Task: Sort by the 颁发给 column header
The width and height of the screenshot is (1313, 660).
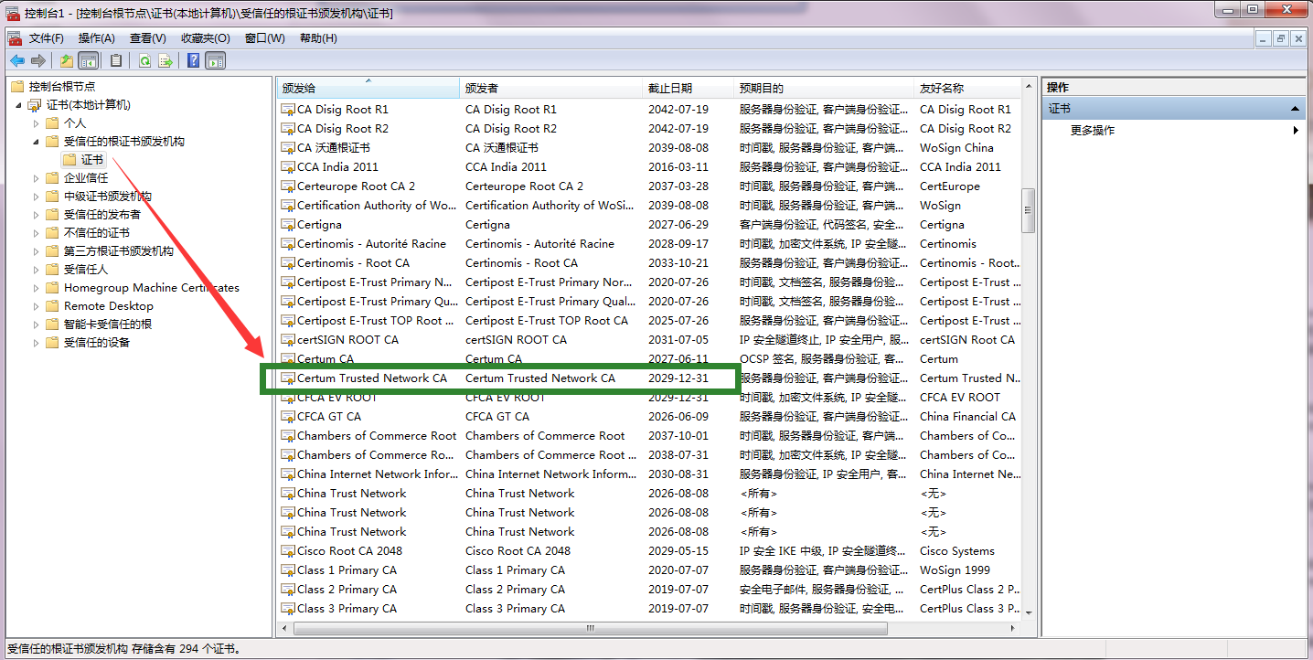Action: pyautogui.click(x=368, y=89)
